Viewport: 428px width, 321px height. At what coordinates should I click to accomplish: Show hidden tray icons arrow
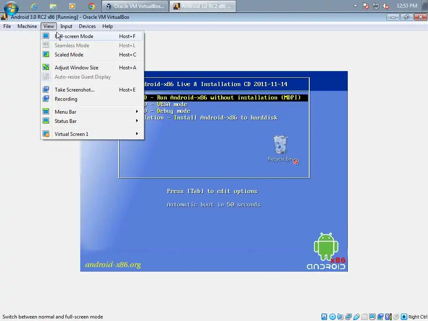click(355, 6)
